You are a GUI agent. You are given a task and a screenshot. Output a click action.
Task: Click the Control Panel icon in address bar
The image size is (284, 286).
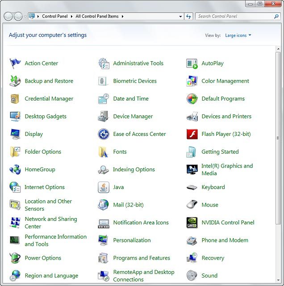(32, 16)
